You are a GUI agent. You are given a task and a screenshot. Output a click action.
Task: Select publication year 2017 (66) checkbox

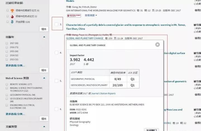coord(7,43)
